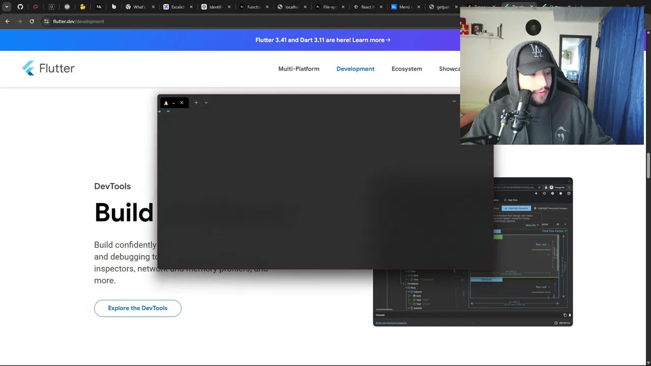Open the pinned yellow duck tab
651x366 pixels.
click(82, 7)
